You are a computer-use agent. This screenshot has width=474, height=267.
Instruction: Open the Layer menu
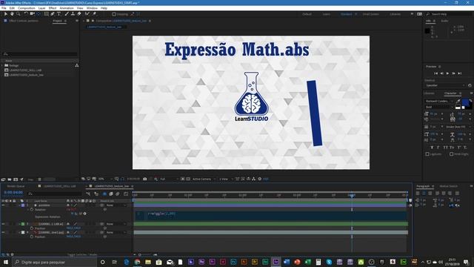click(41, 8)
